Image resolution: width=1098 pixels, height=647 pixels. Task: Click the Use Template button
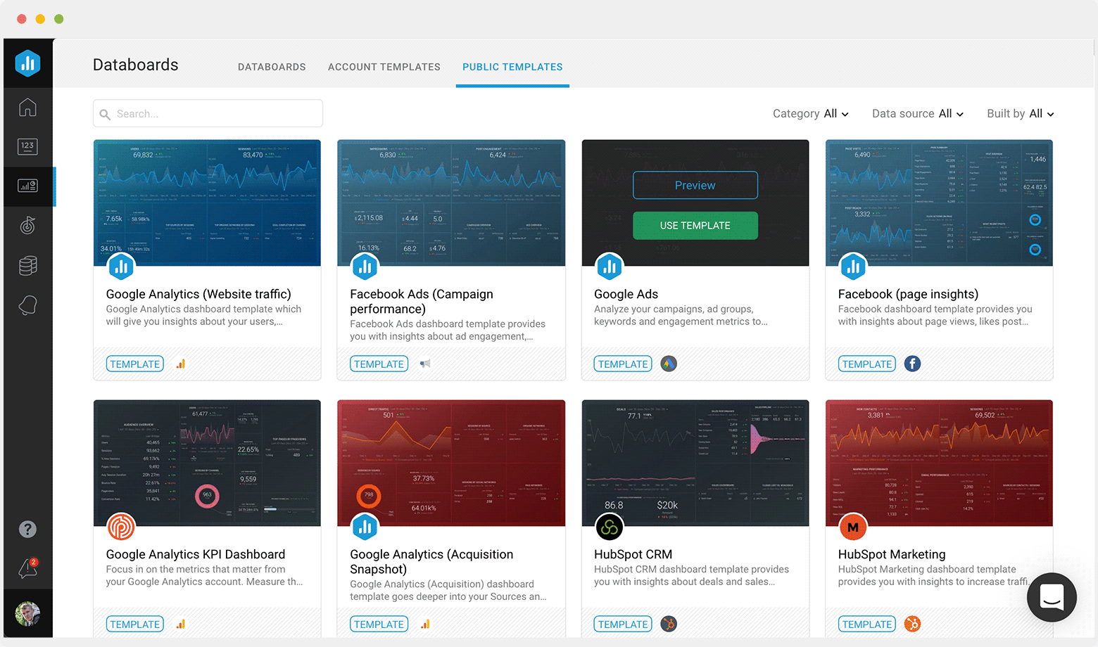pyautogui.click(x=695, y=226)
